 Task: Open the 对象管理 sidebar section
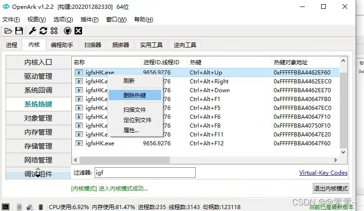pyautogui.click(x=38, y=118)
